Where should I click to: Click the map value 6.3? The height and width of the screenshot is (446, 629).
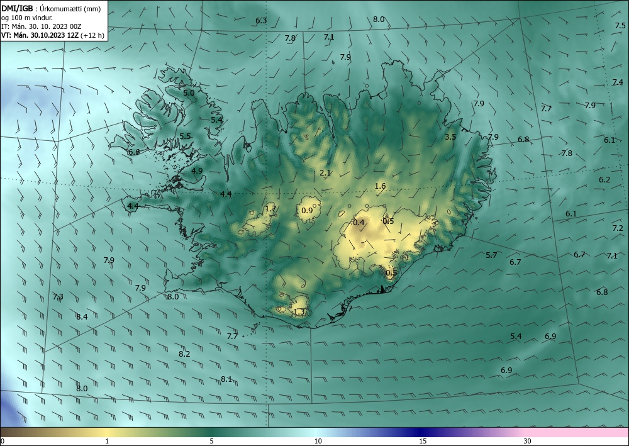click(261, 21)
